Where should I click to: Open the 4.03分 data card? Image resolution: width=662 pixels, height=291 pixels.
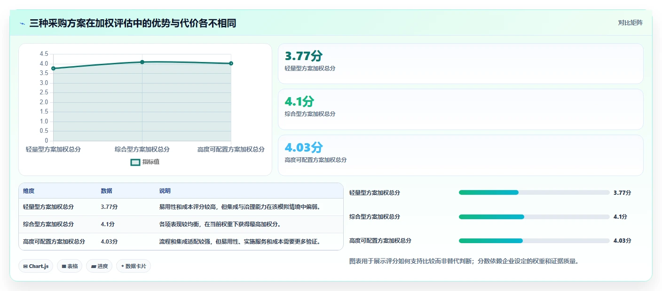(460, 155)
